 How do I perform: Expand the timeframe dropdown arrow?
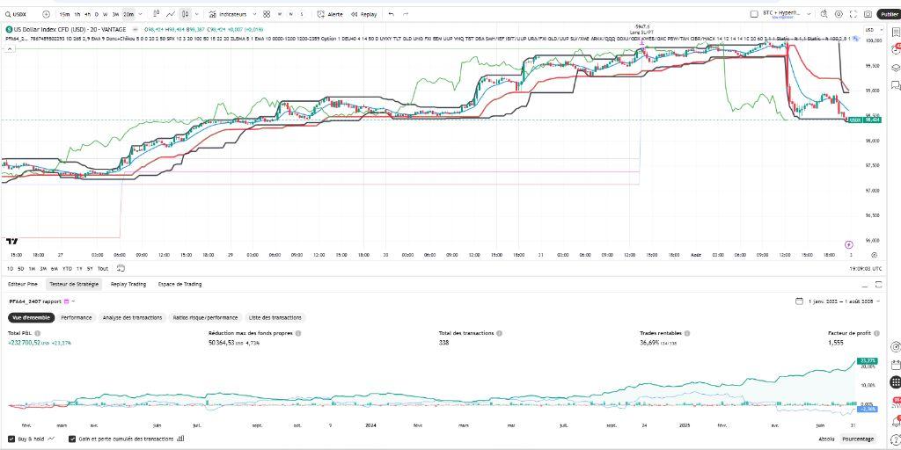click(x=140, y=14)
